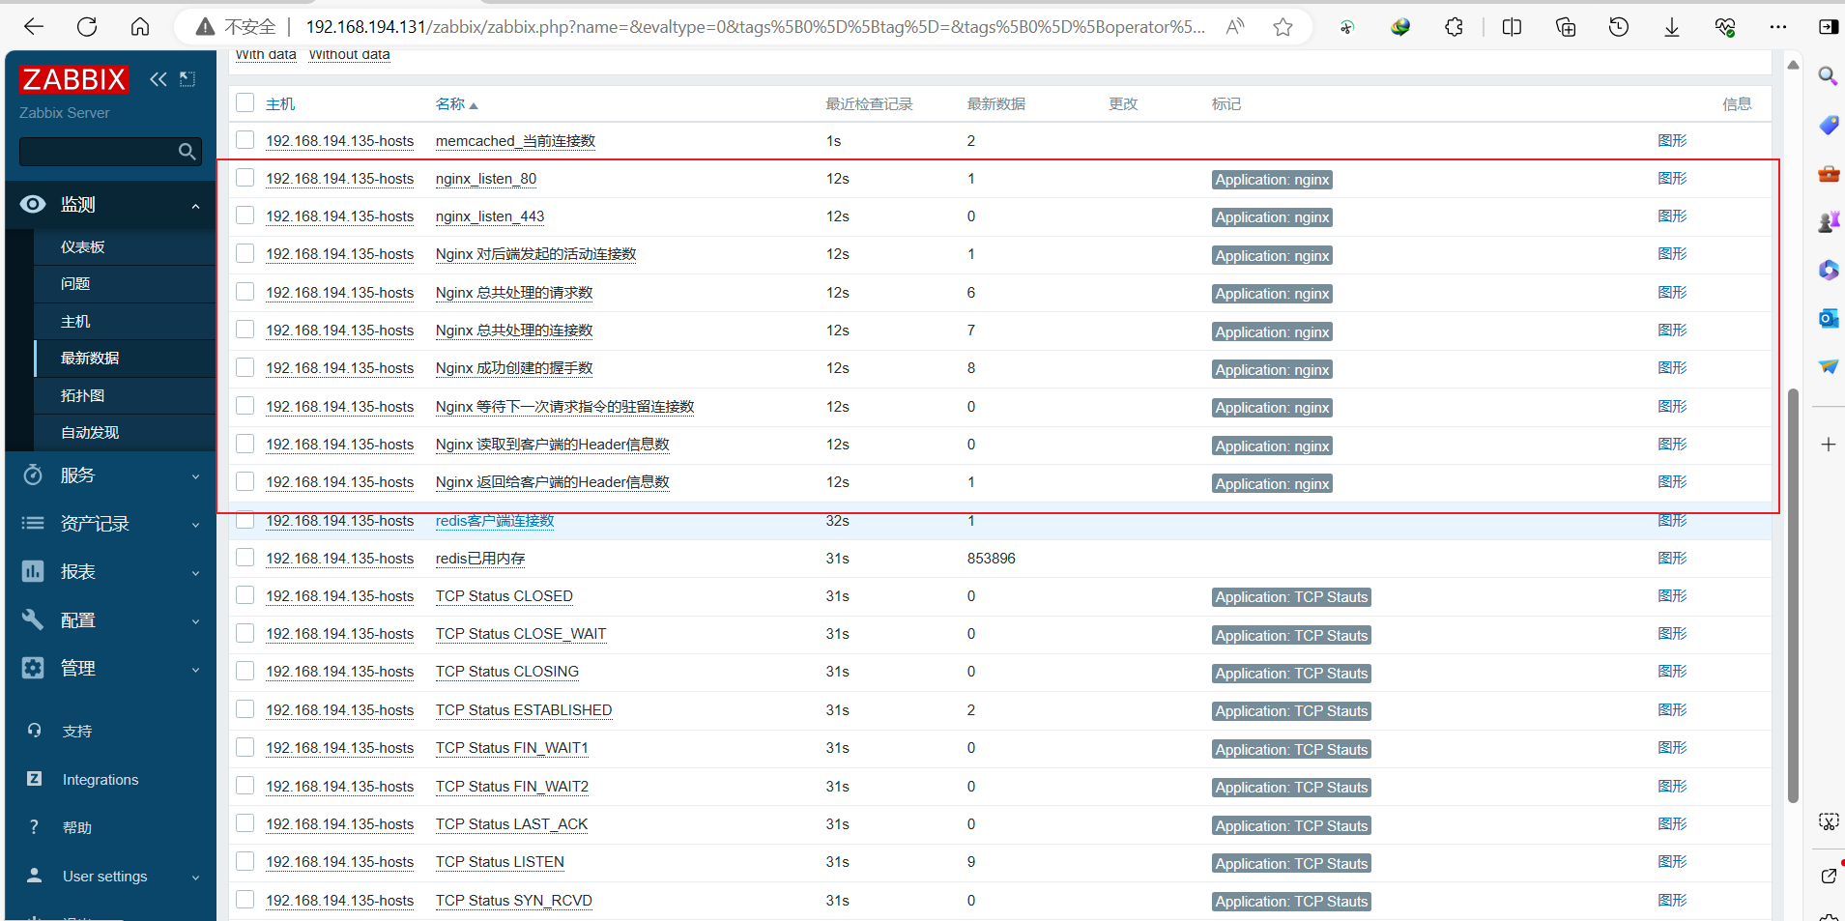Open 拓扑图 menu item
Image resolution: width=1845 pixels, height=921 pixels.
click(x=83, y=396)
